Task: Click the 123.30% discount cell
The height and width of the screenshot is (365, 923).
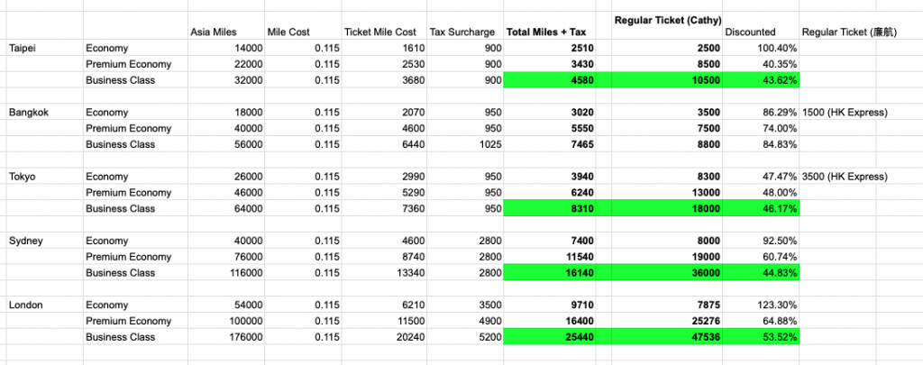Action: pos(761,306)
